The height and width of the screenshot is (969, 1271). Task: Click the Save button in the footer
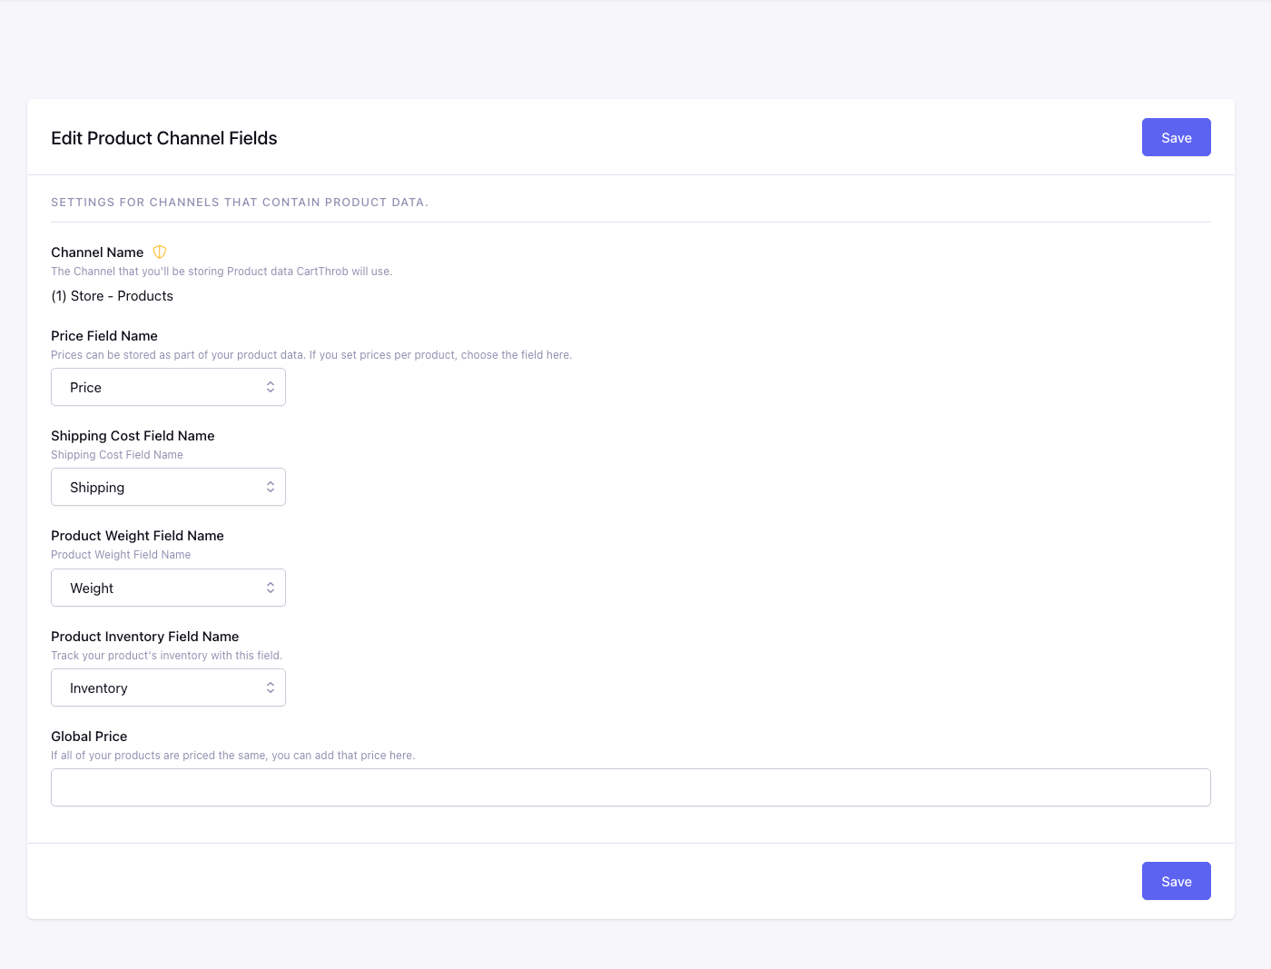pos(1177,881)
